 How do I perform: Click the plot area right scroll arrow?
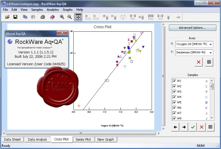click(159, 133)
